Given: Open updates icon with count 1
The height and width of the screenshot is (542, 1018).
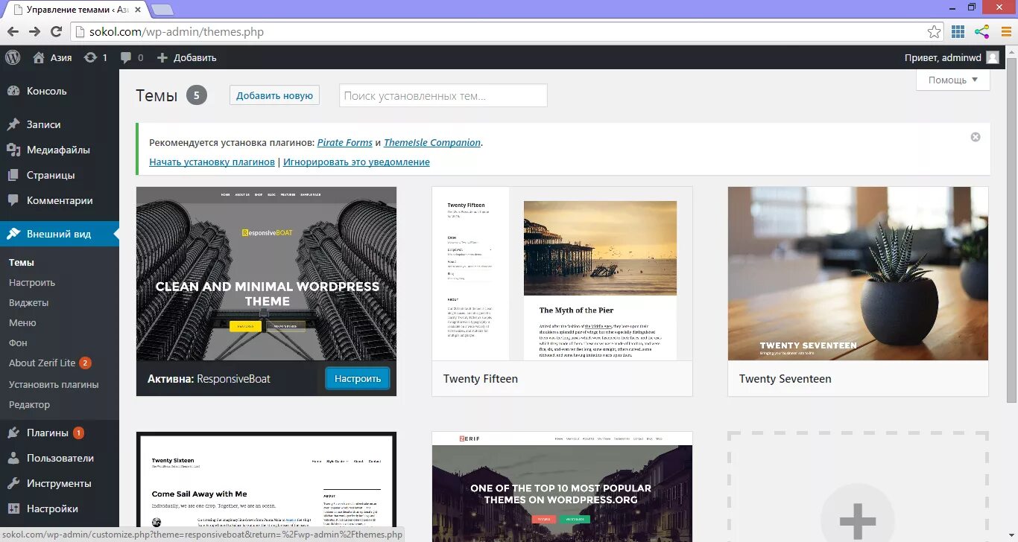Looking at the screenshot, I should pyautogui.click(x=90, y=57).
